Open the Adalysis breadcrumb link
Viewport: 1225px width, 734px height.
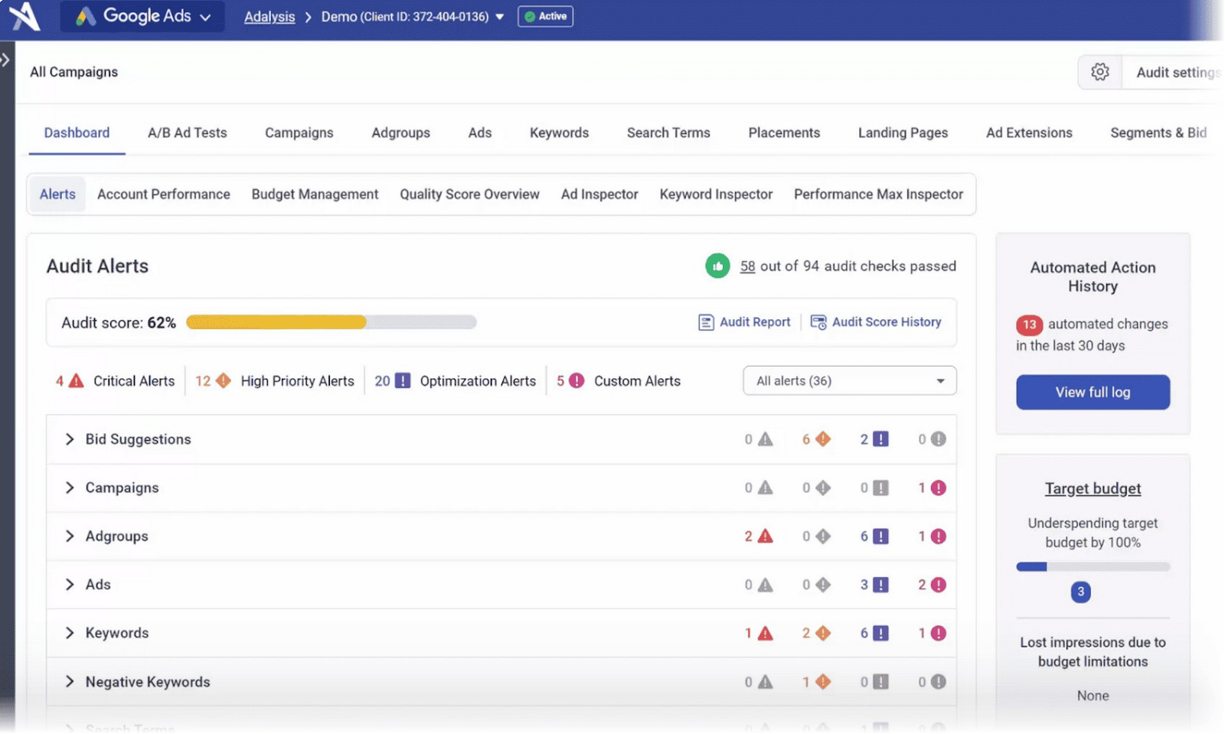coord(269,16)
